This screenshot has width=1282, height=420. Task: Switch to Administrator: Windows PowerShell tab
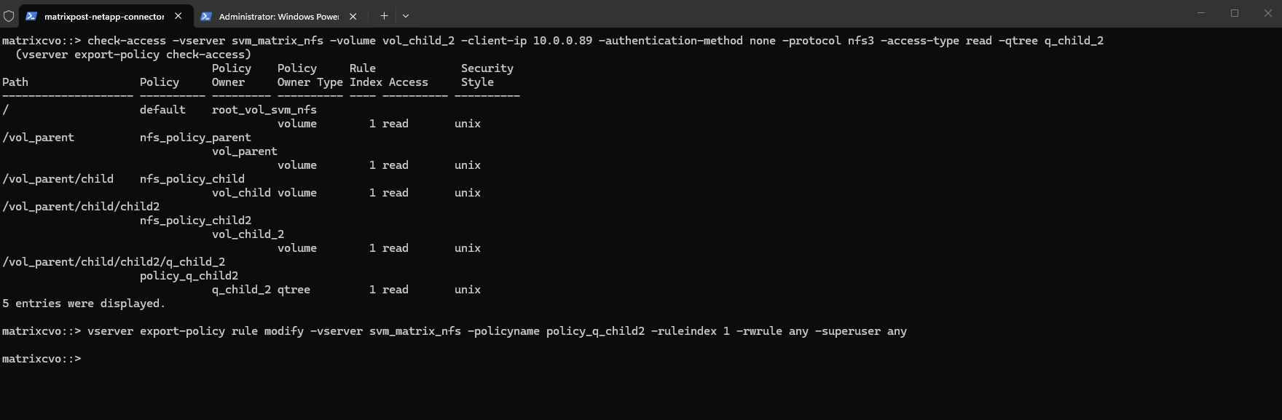pyautogui.click(x=278, y=16)
